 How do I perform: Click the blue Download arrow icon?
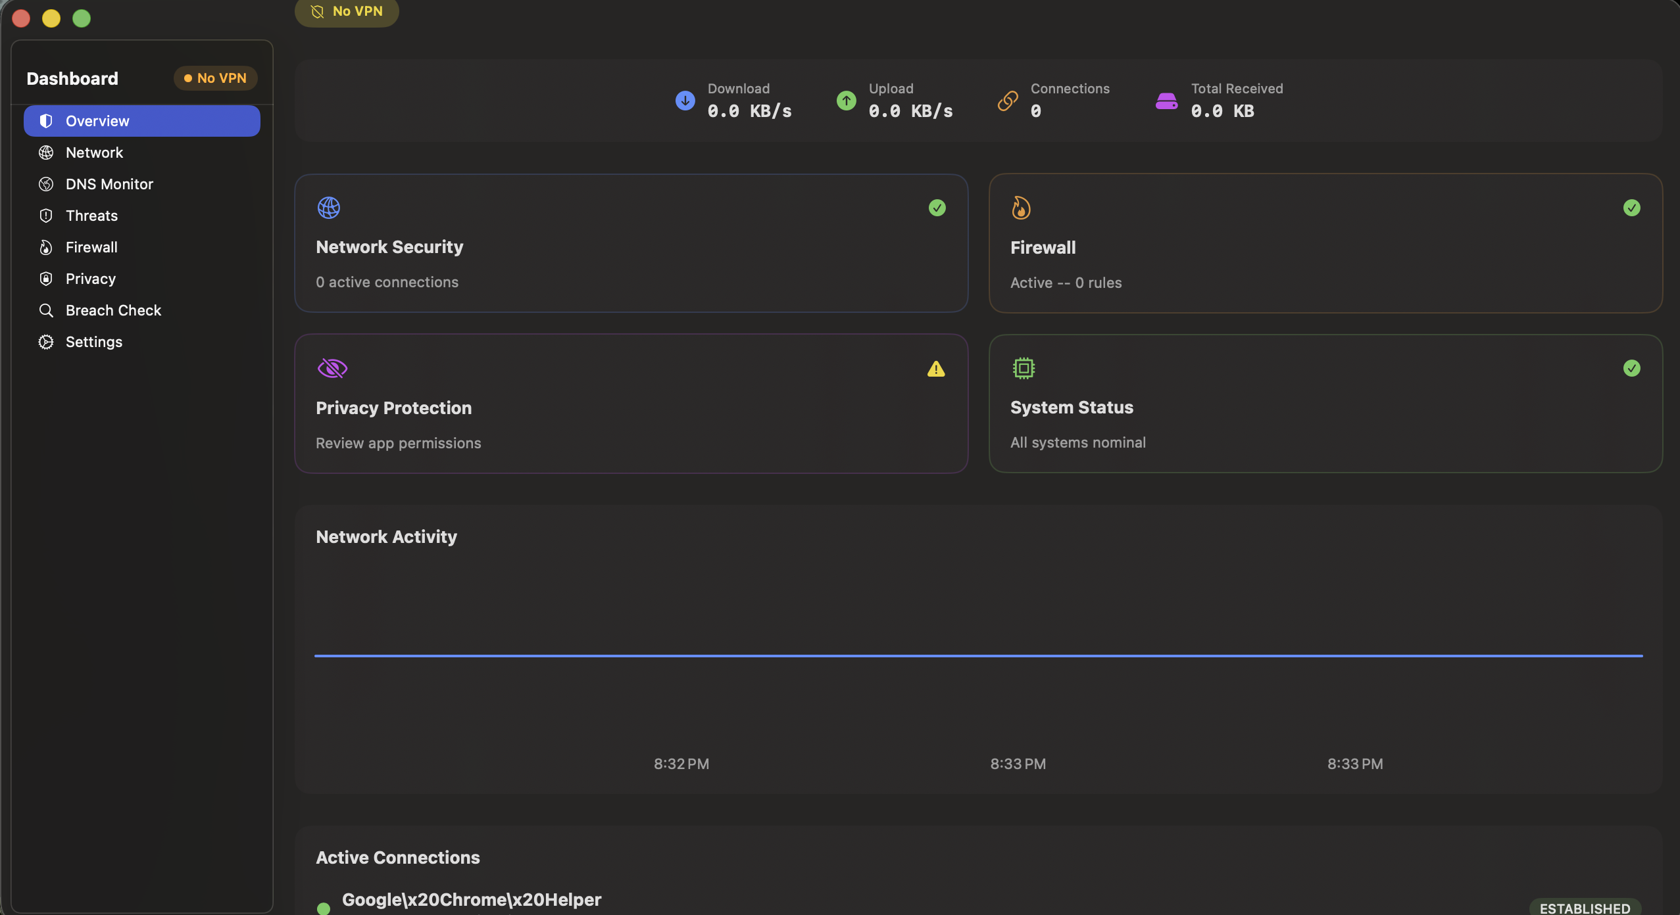[685, 101]
